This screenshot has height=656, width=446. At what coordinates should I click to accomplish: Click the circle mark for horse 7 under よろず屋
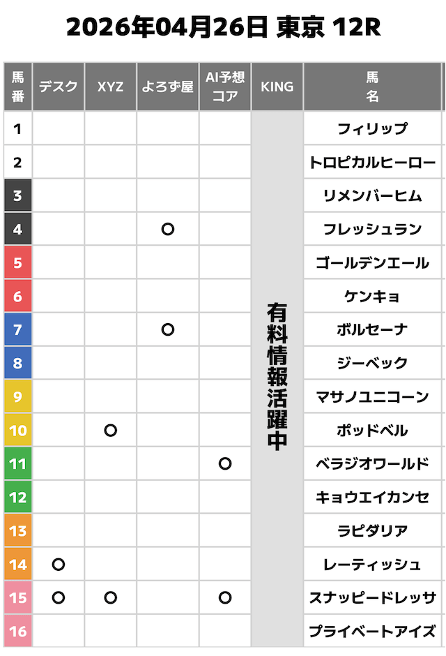(x=167, y=329)
